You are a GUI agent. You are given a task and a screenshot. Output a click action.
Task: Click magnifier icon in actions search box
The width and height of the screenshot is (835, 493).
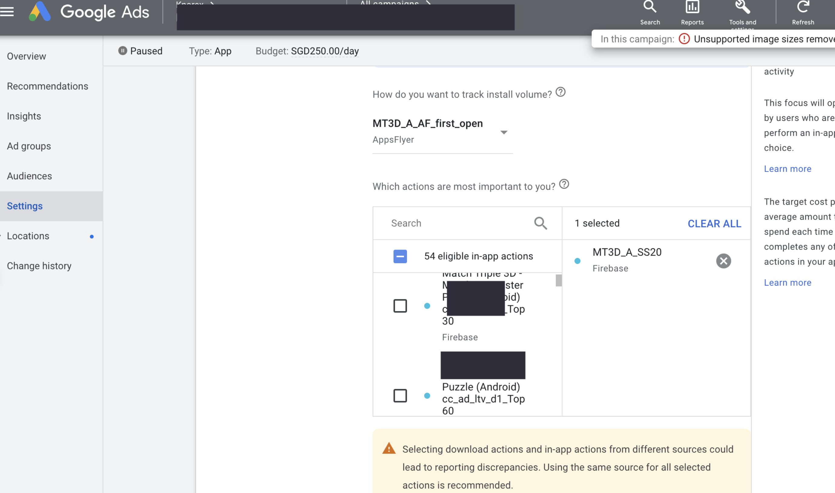point(540,223)
